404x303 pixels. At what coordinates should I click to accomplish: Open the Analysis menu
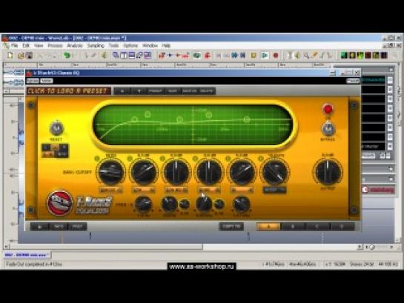click(75, 46)
